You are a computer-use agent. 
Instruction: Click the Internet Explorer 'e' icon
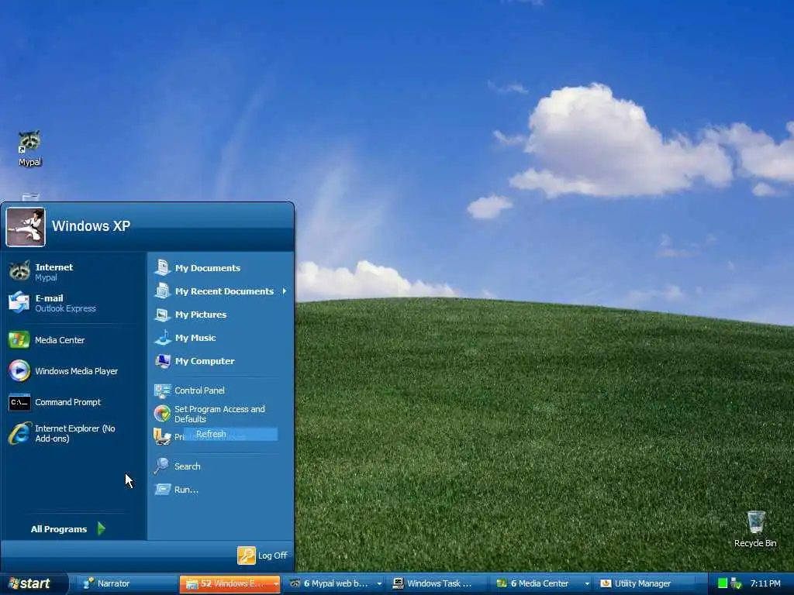(x=19, y=434)
